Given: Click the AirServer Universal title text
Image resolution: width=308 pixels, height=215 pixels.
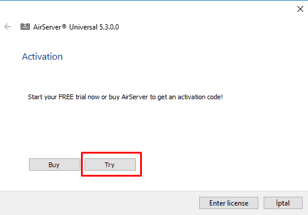Looking at the screenshot, I should (76, 27).
